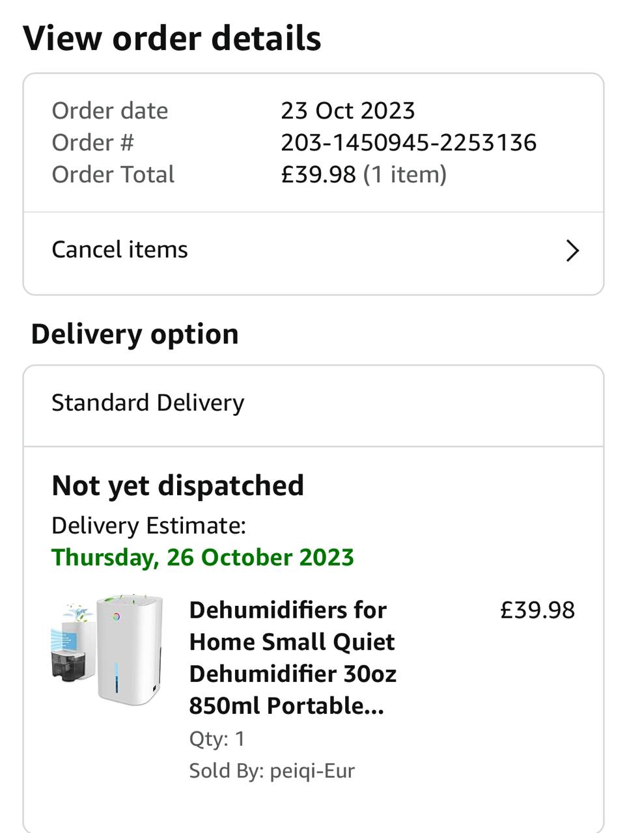Click the Qty: 1 text
The height and width of the screenshot is (833, 627).
pyautogui.click(x=217, y=739)
